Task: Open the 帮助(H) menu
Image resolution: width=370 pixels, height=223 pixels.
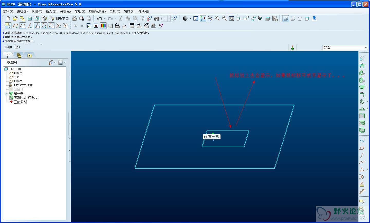Action: [144, 12]
